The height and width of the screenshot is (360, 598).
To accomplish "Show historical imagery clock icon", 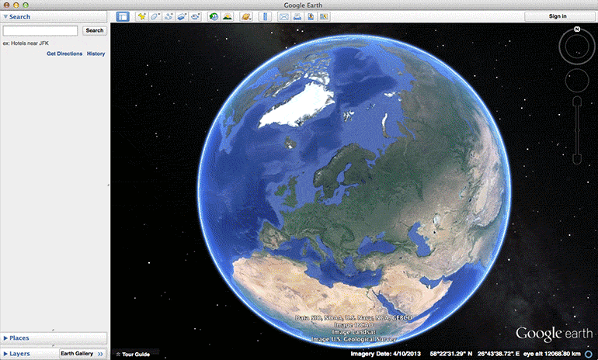I will click(x=214, y=16).
